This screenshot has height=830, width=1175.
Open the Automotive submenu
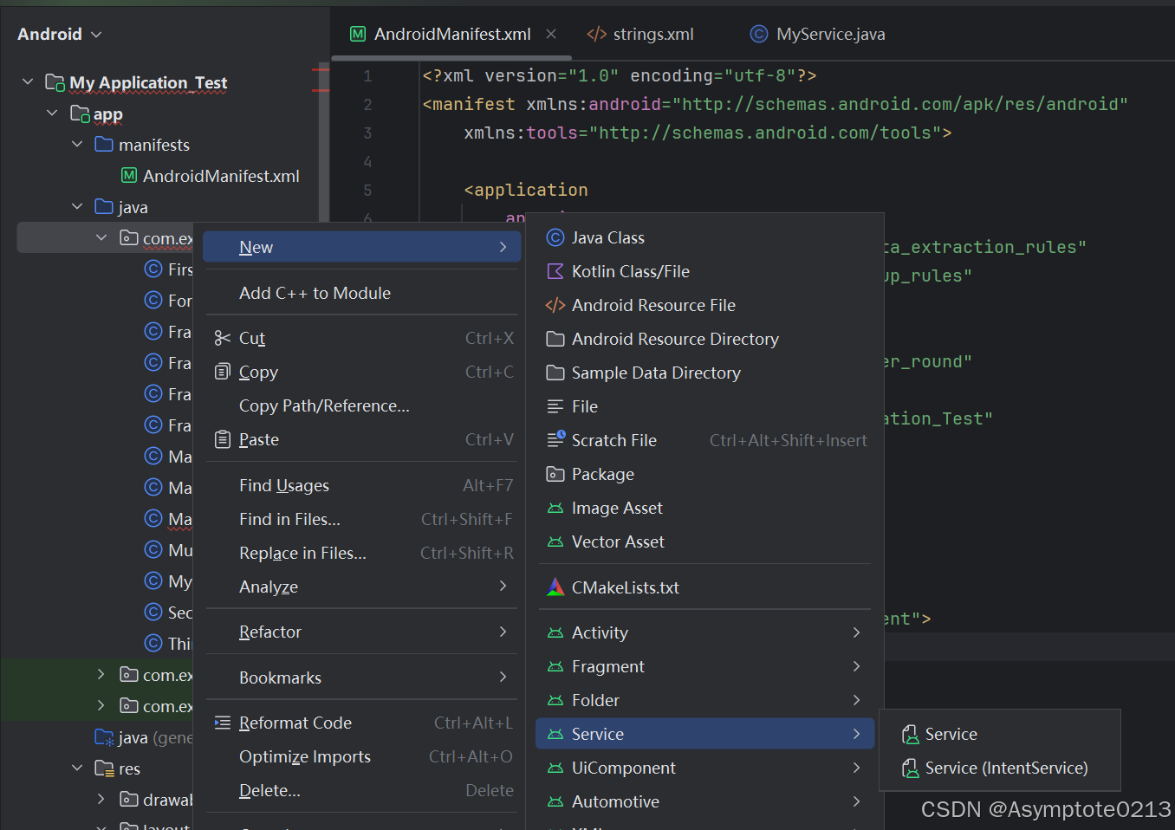point(704,801)
